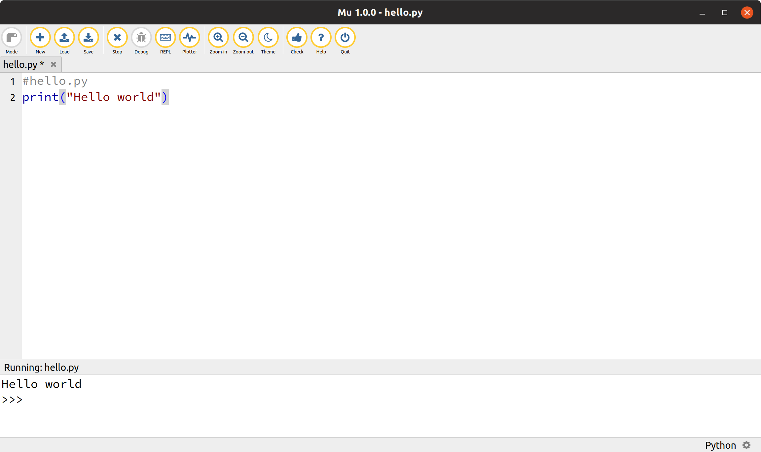Minimize the Mu window
Screen dimensions: 761x452
702,13
